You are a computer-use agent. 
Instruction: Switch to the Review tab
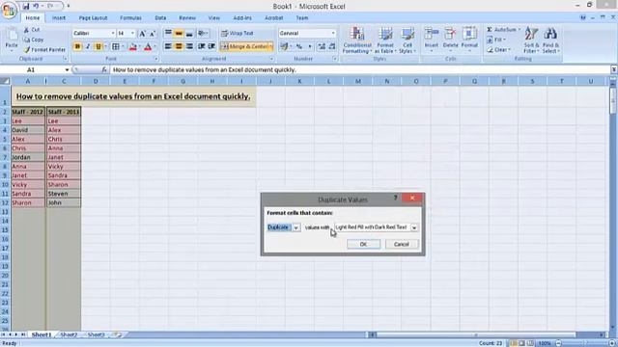point(187,17)
